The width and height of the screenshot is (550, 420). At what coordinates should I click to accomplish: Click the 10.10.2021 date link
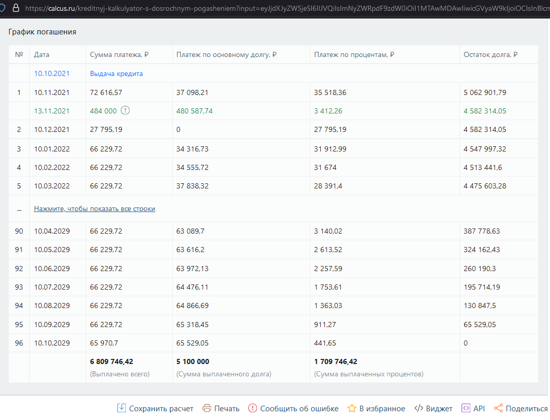(x=52, y=73)
